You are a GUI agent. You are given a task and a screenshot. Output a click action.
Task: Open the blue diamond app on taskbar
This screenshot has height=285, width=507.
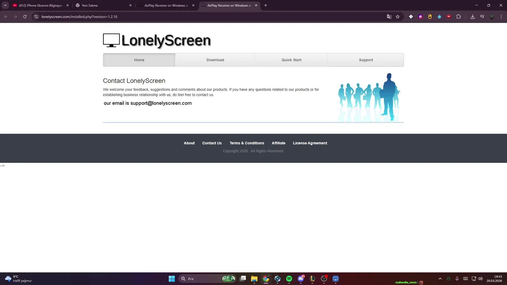[277, 279]
